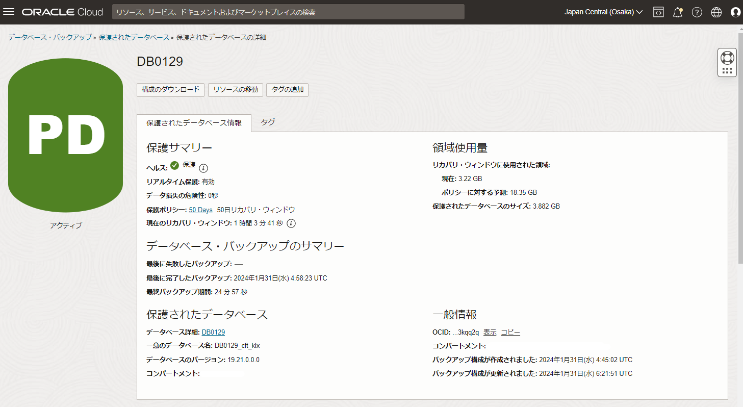Viewport: 743px width, 407px height.
Task: Open the language globe menu
Action: (716, 12)
